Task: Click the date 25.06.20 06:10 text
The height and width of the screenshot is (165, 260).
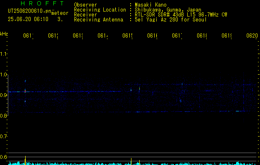Action: (x=28, y=19)
